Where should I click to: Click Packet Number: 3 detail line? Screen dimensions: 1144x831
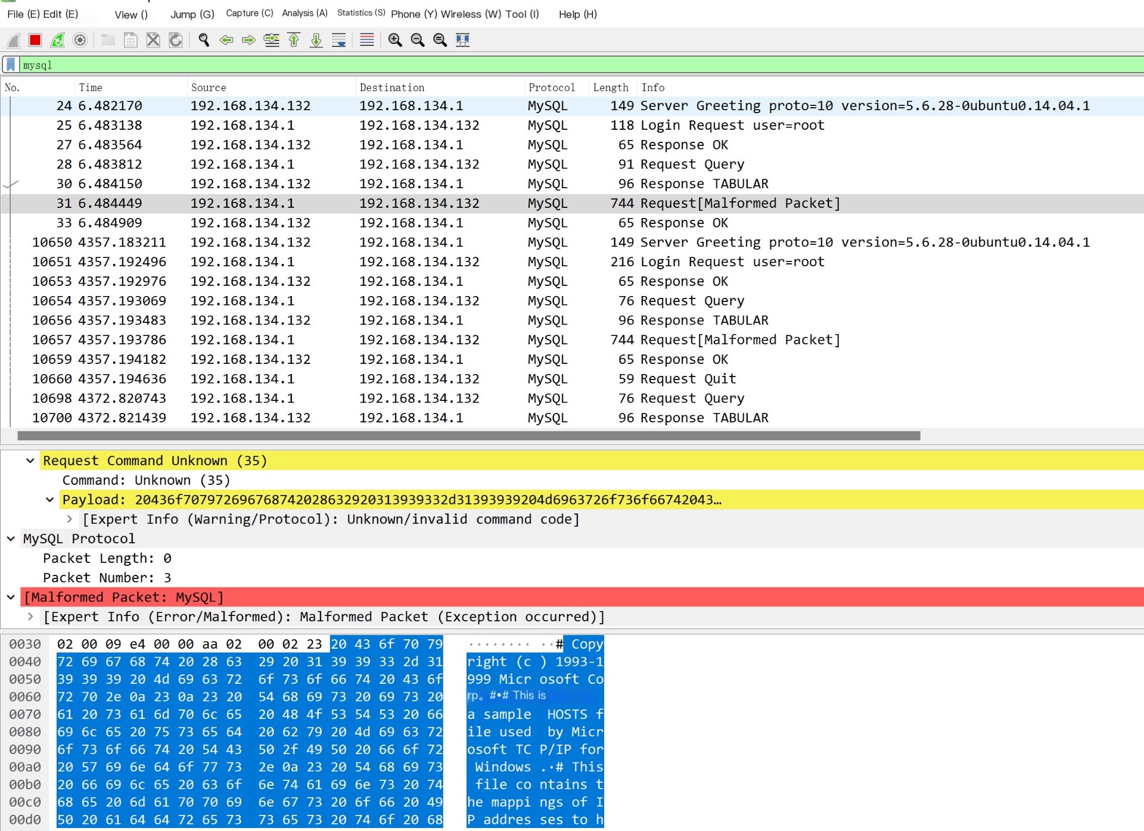(107, 578)
